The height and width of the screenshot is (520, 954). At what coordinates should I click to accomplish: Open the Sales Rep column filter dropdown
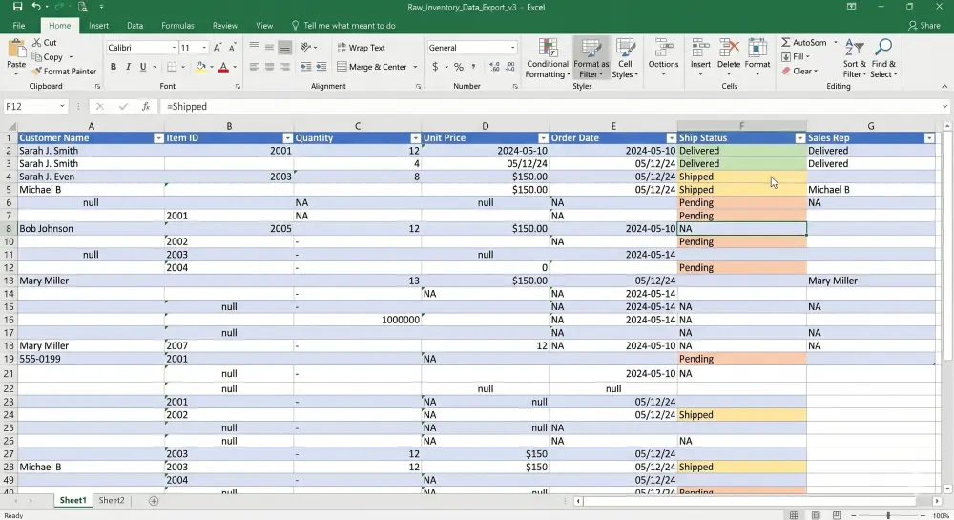[x=929, y=138]
